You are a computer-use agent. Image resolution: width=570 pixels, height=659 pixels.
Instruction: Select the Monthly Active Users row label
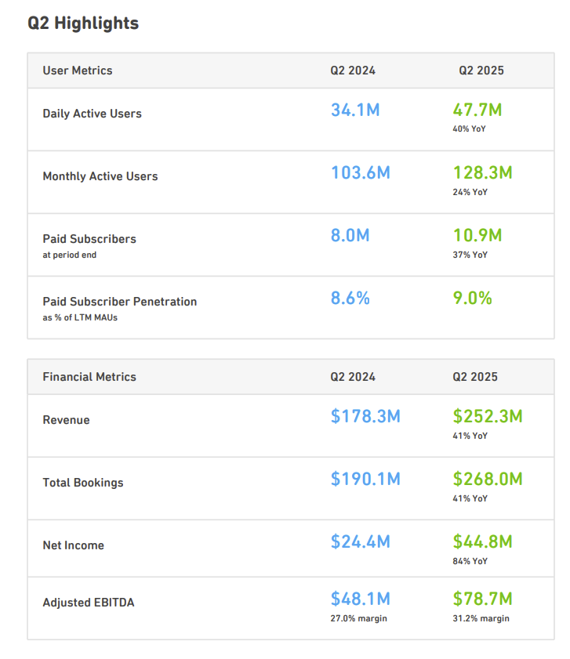(100, 176)
